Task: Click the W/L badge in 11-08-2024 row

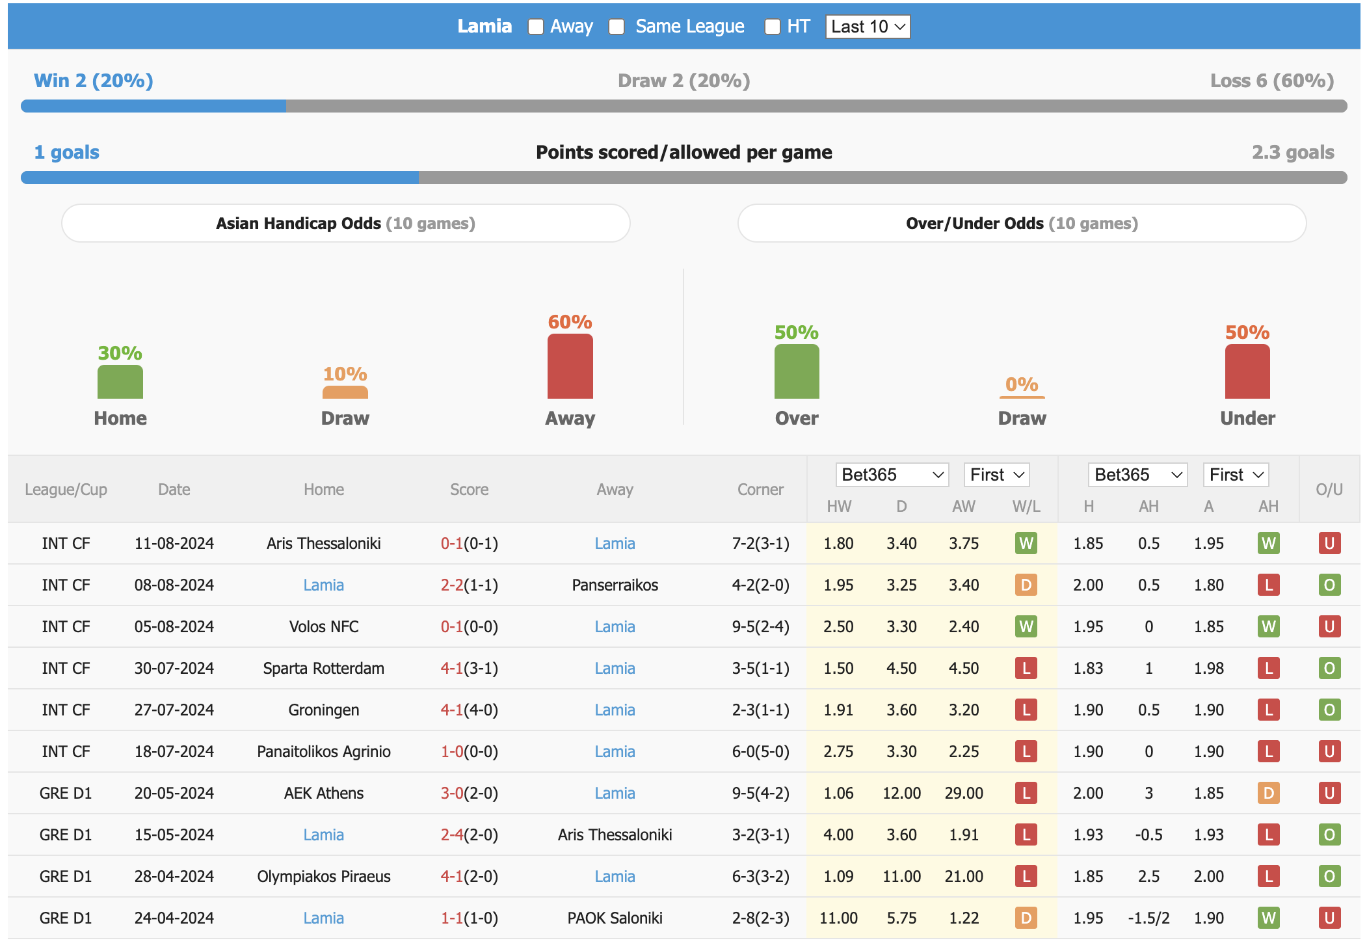Action: (1026, 543)
